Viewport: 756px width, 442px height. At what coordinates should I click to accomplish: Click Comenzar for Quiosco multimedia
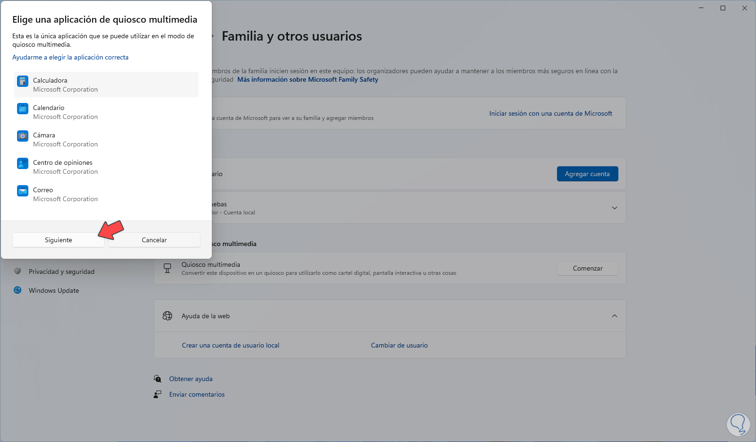587,268
